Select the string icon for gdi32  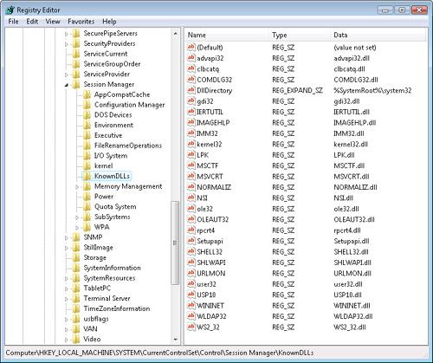point(191,100)
